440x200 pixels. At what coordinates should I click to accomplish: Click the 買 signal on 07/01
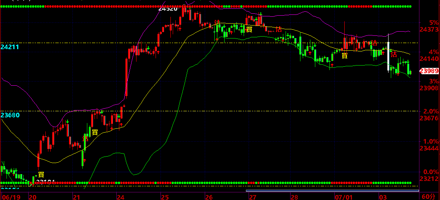click(345, 56)
